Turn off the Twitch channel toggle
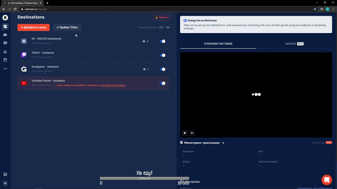 point(162,55)
